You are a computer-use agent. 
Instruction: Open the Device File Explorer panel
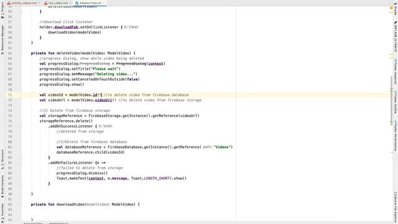click(x=396, y=207)
